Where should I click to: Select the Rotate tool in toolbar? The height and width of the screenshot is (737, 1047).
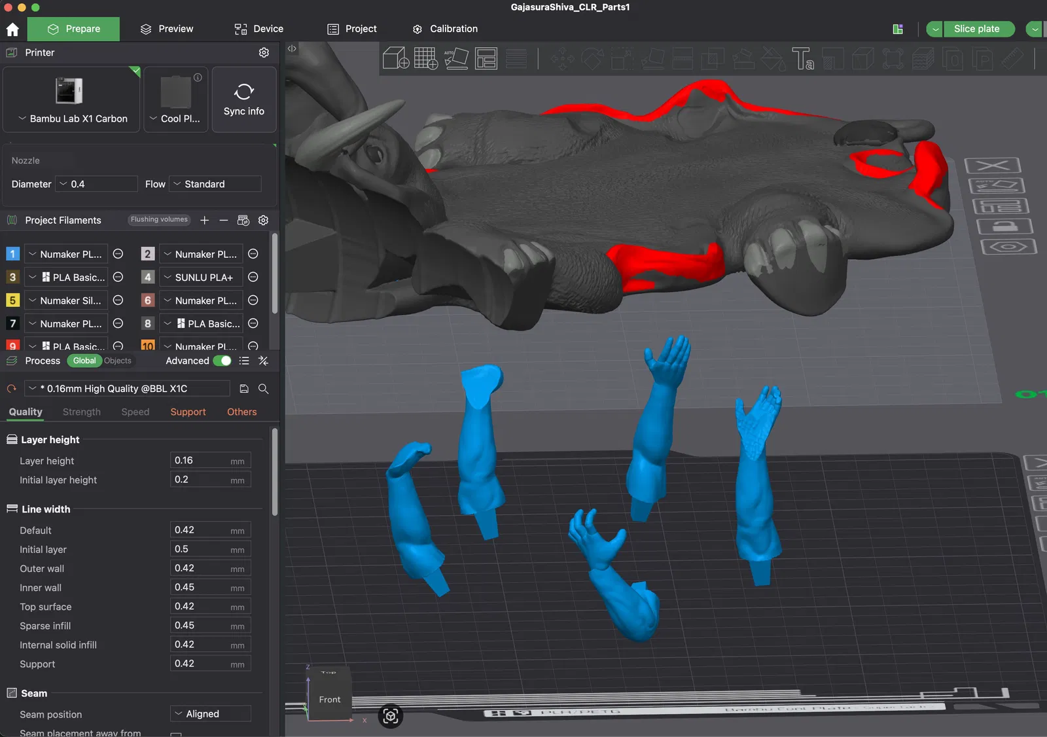(592, 59)
